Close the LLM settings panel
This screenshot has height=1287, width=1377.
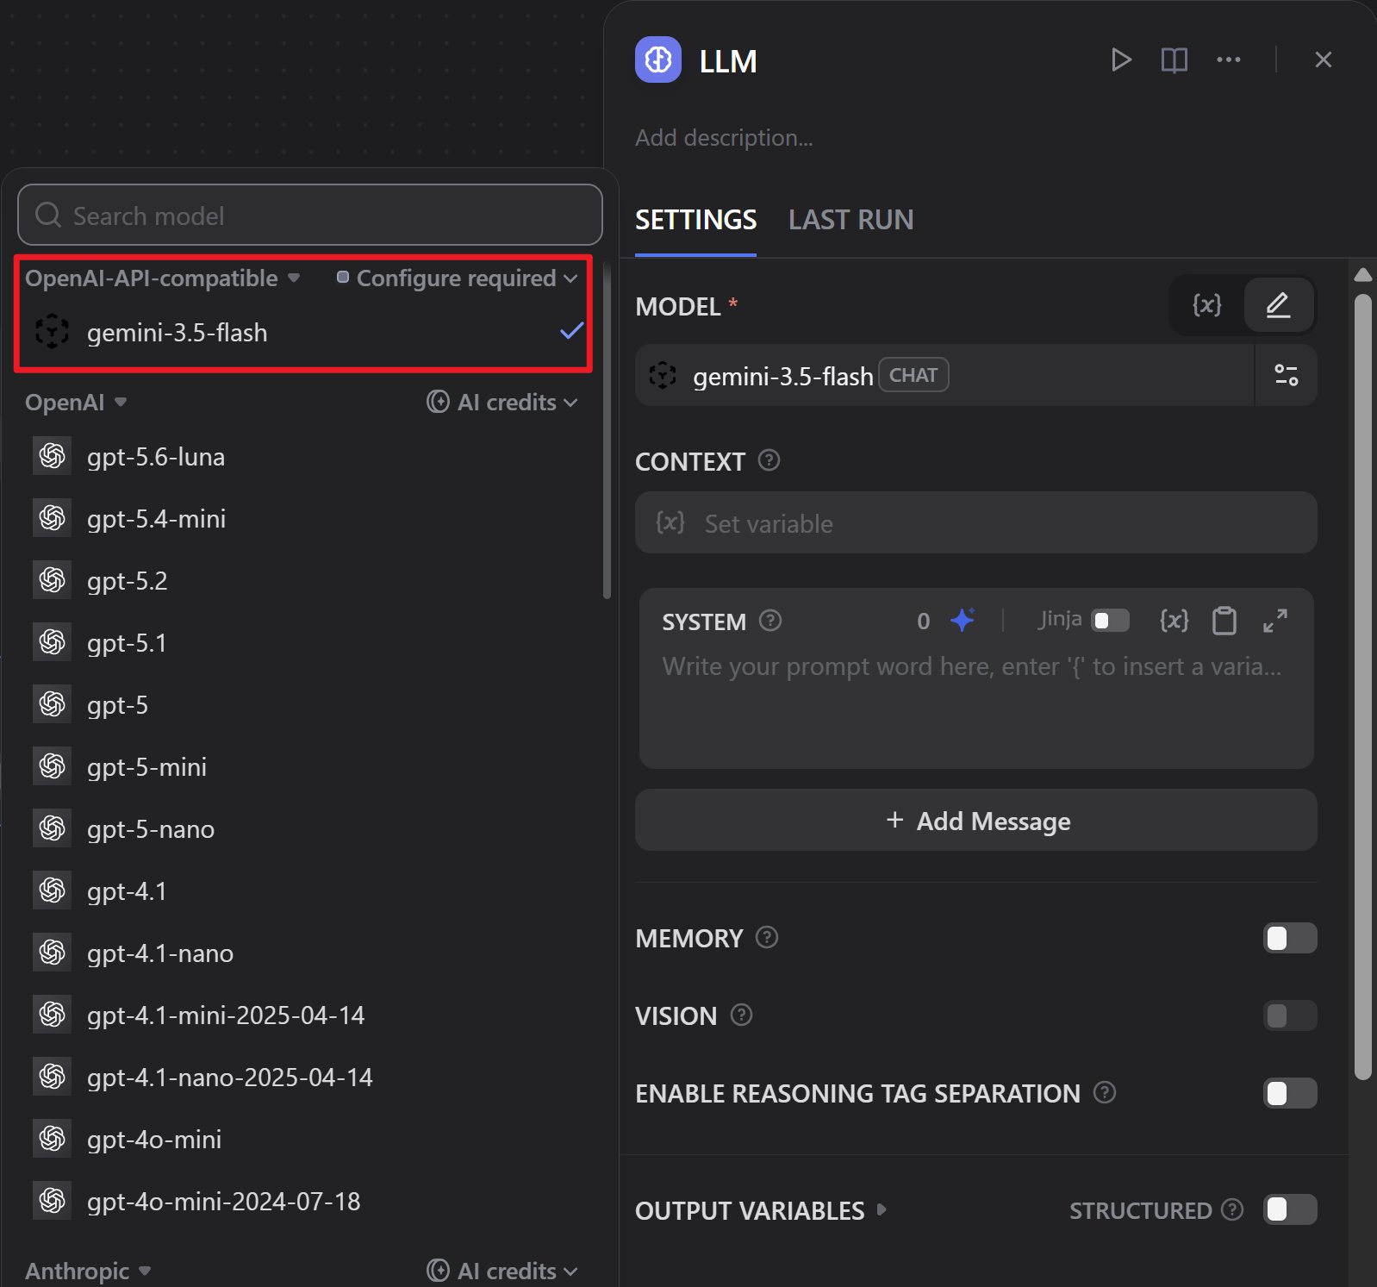tap(1323, 59)
